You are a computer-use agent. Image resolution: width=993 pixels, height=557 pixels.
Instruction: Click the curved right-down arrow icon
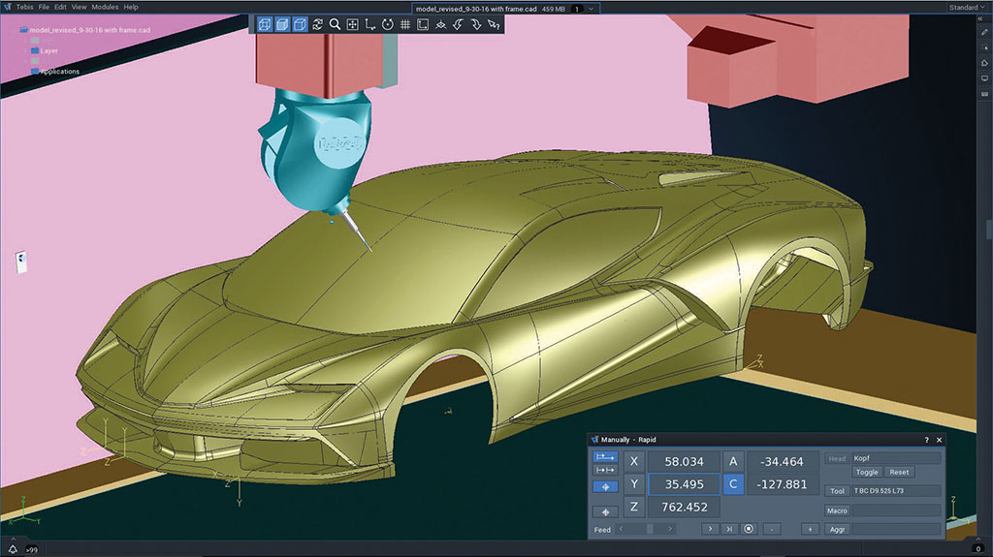(475, 24)
